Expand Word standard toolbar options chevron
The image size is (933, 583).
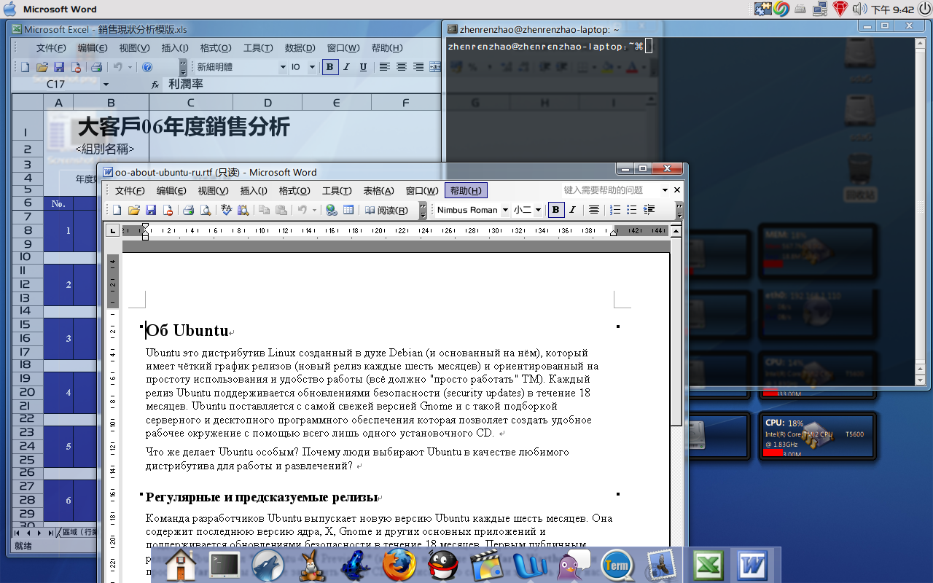coord(423,210)
